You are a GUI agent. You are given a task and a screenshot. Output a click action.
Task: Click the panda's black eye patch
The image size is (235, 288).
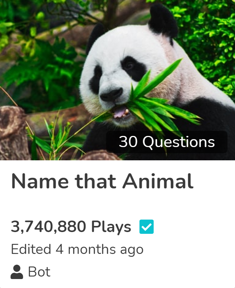pyautogui.click(x=133, y=69)
